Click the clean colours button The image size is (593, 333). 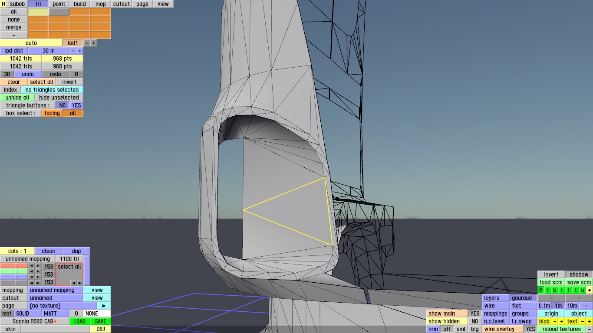(49, 251)
